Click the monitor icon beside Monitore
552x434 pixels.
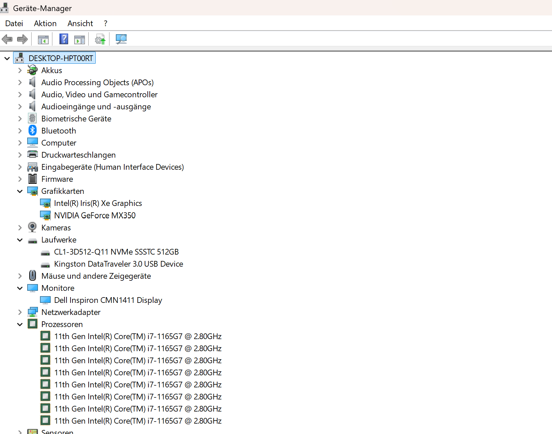pos(33,288)
